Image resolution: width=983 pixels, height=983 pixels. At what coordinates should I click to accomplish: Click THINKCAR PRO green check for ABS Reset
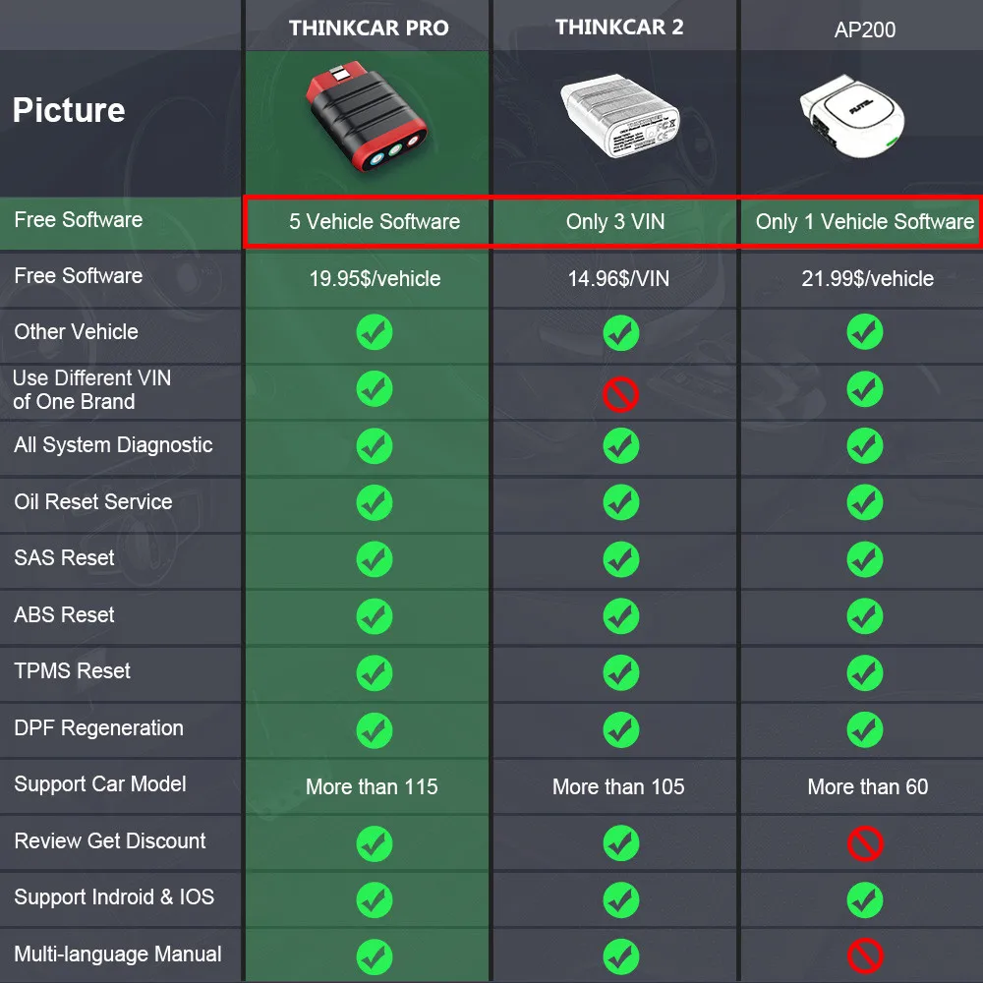click(x=375, y=616)
